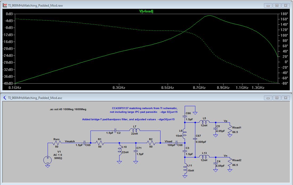
Task: Close the TI_900MHzMatching_Padded_Mod.raw plot window
Action: point(286,5)
